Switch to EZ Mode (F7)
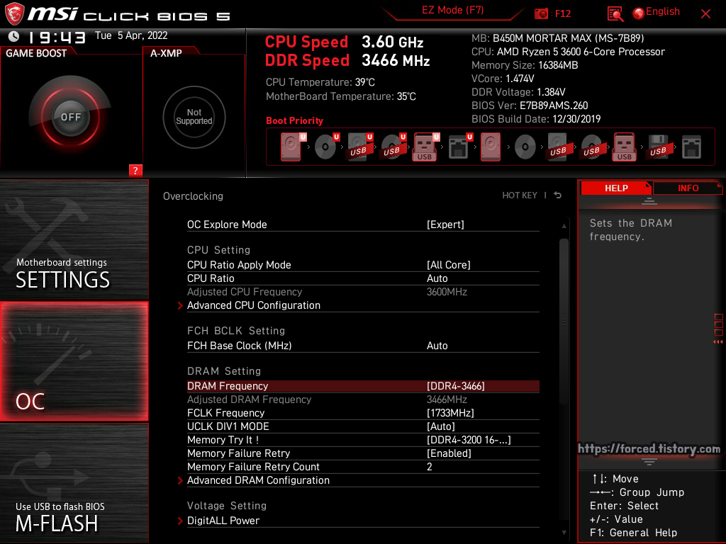 tap(452, 10)
